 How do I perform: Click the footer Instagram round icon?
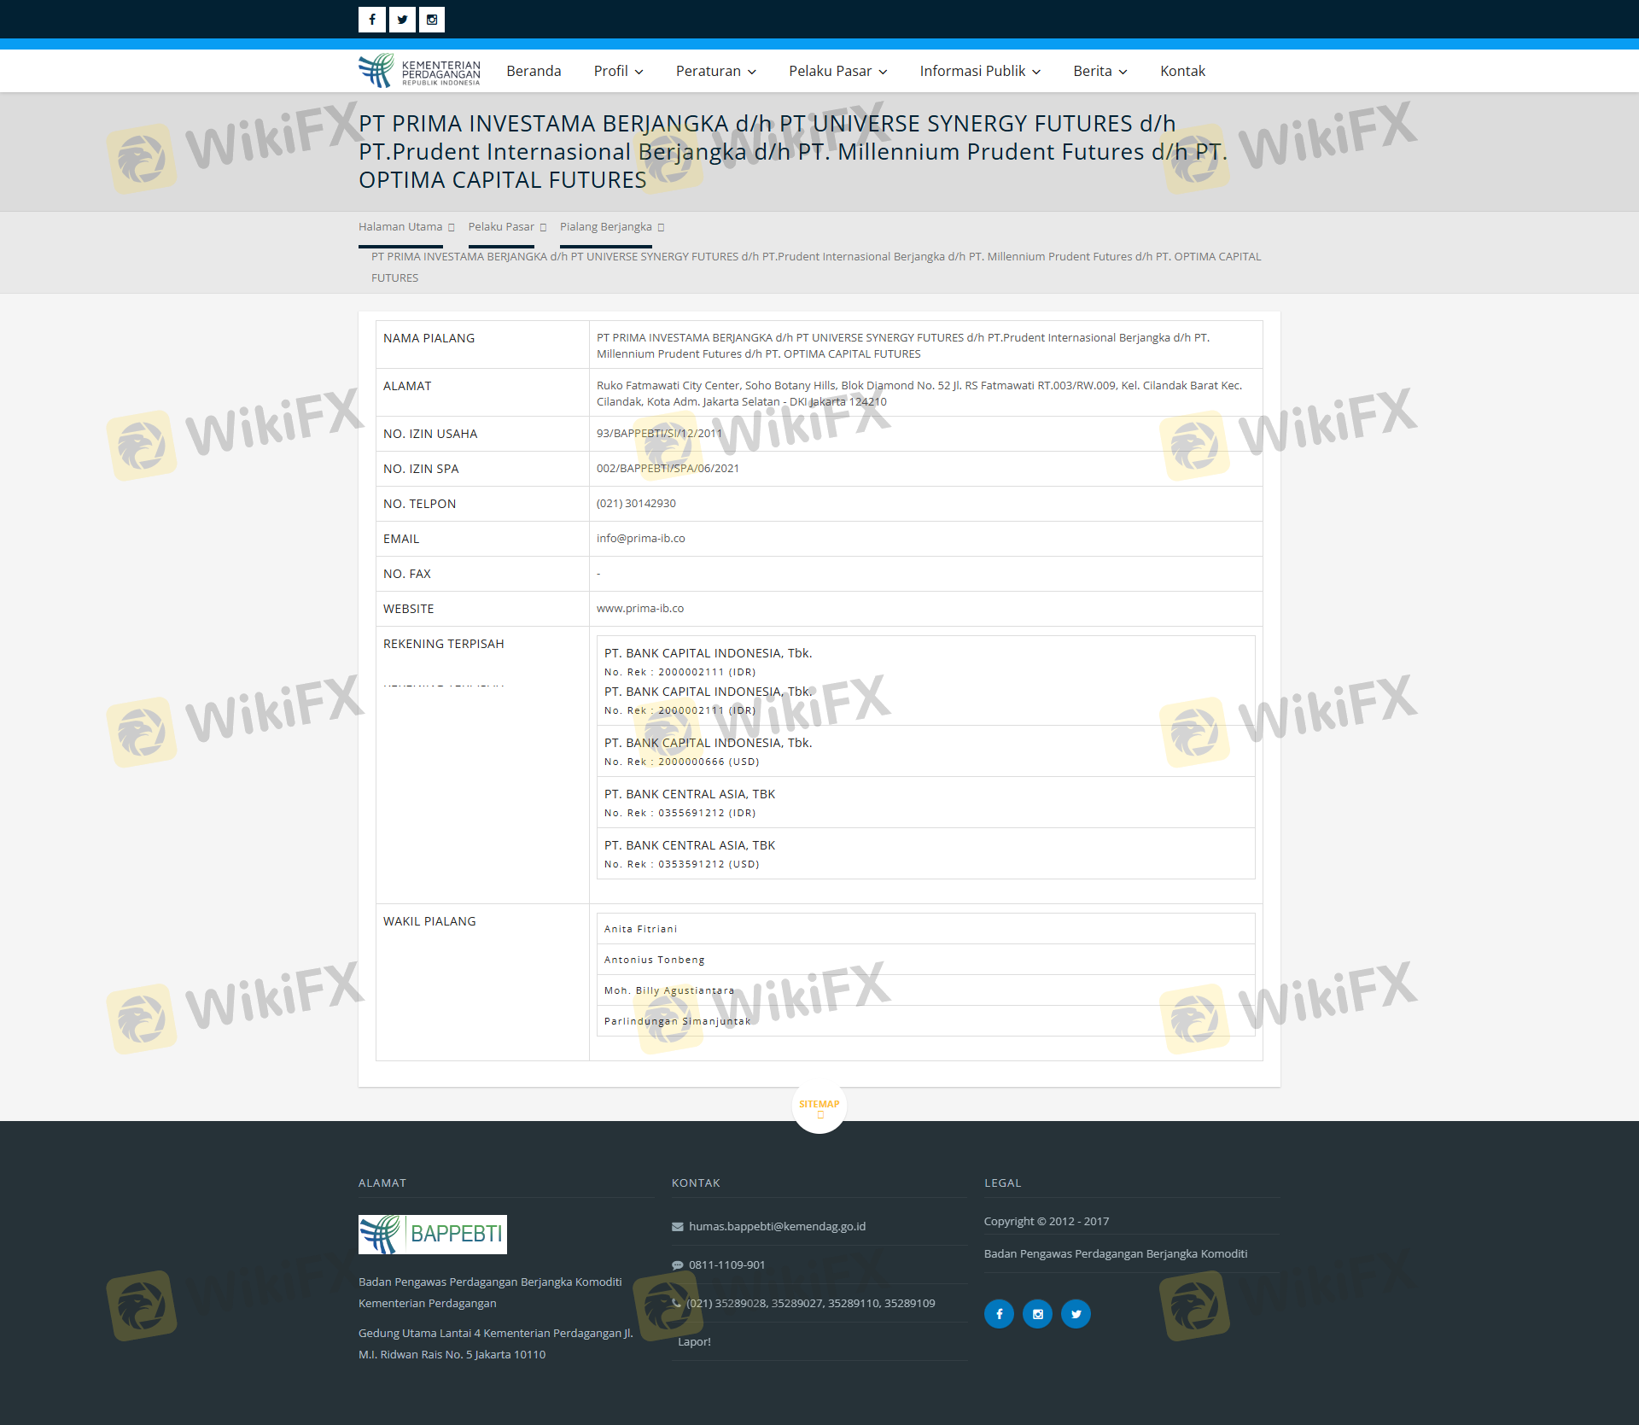coord(1037,1314)
